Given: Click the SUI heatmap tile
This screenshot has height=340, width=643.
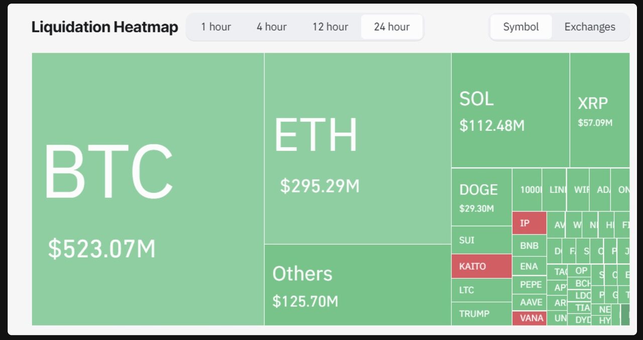Looking at the screenshot, I should (x=481, y=240).
